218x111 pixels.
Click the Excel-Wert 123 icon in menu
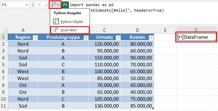(56, 30)
